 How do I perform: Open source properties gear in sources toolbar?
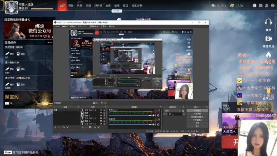pyautogui.click(x=90, y=127)
